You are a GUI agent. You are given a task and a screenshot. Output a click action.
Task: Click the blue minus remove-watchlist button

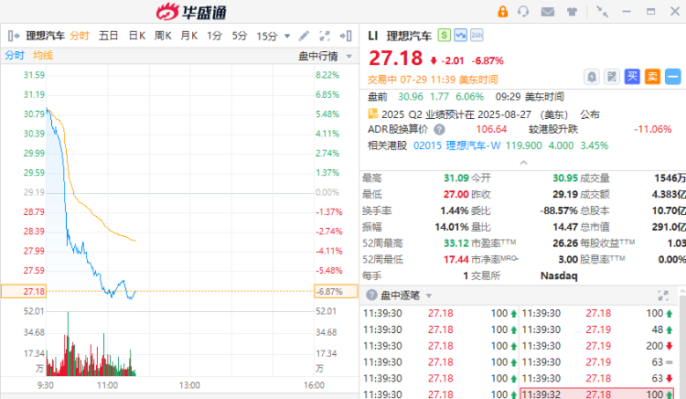pyautogui.click(x=673, y=77)
